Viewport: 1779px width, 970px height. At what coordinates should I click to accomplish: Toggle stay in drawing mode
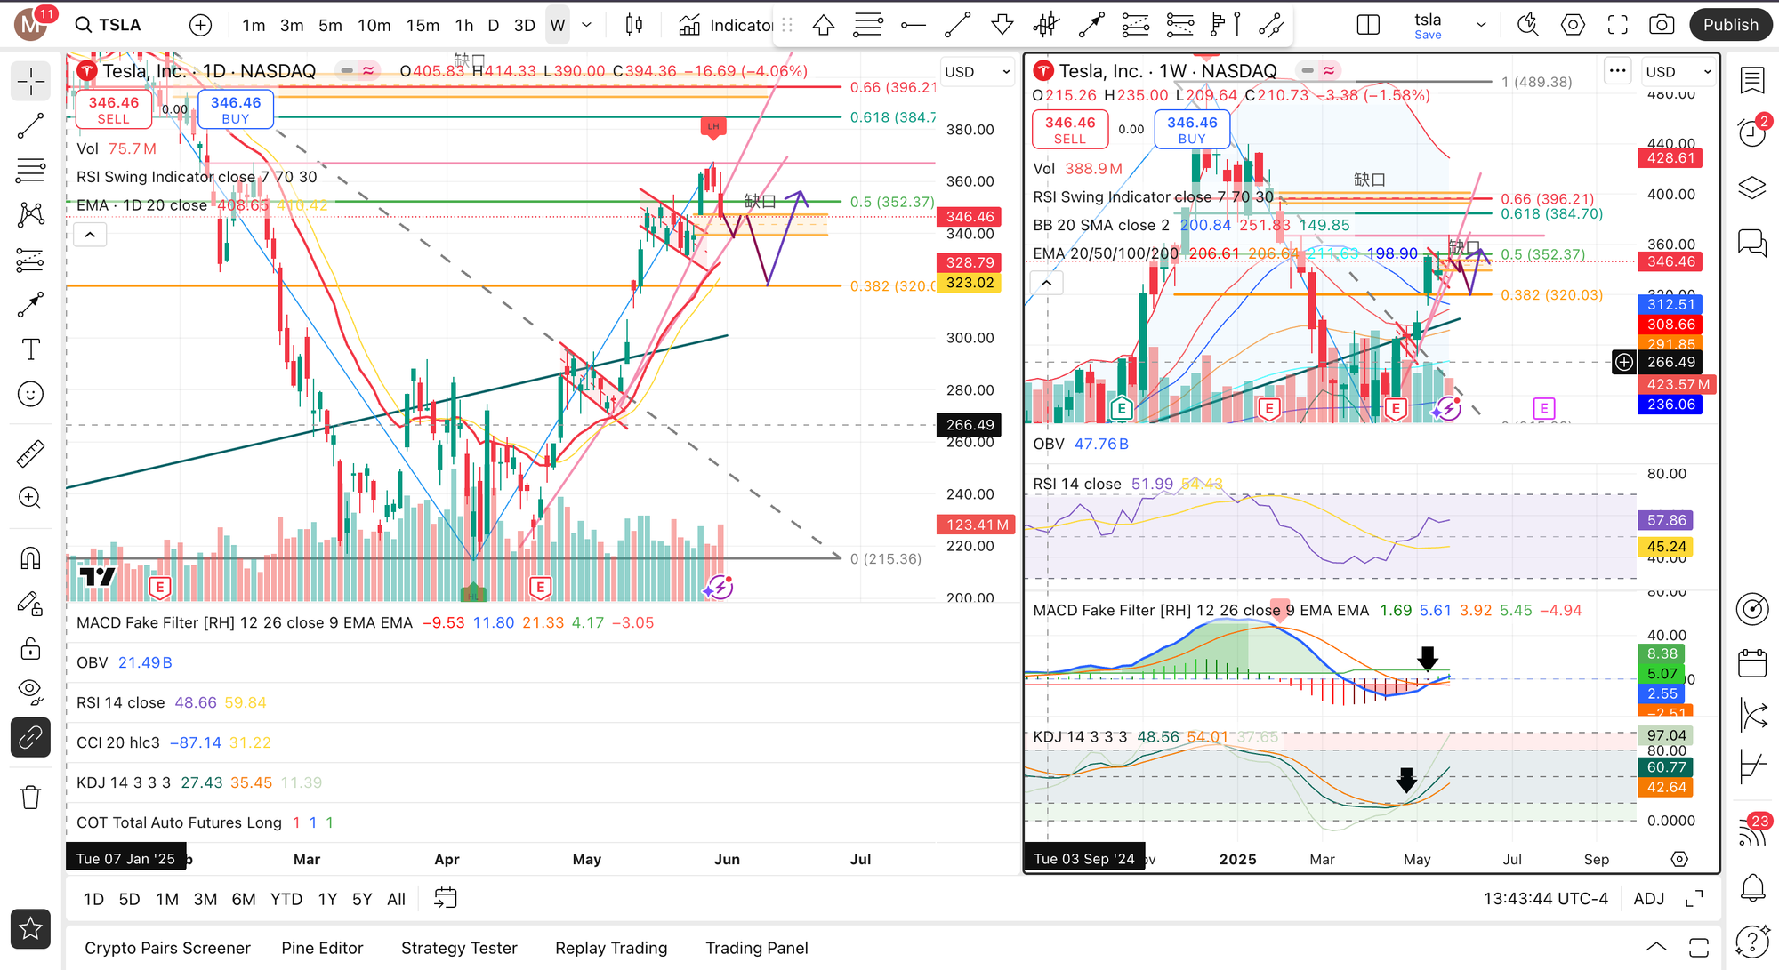[x=30, y=604]
